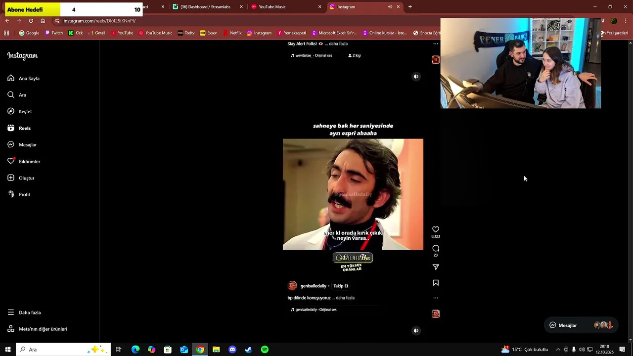Expand 'Stay Alert Folks!' caption with daha fazla
The image size is (633, 356).
(338, 44)
